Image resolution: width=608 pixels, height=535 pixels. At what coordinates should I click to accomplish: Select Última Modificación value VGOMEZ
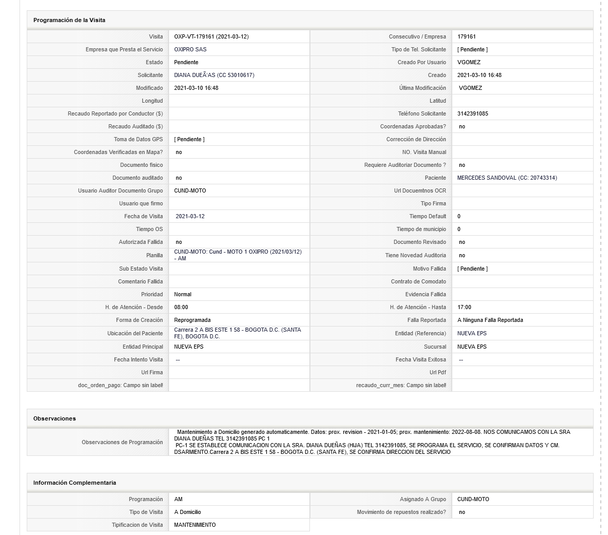[470, 88]
